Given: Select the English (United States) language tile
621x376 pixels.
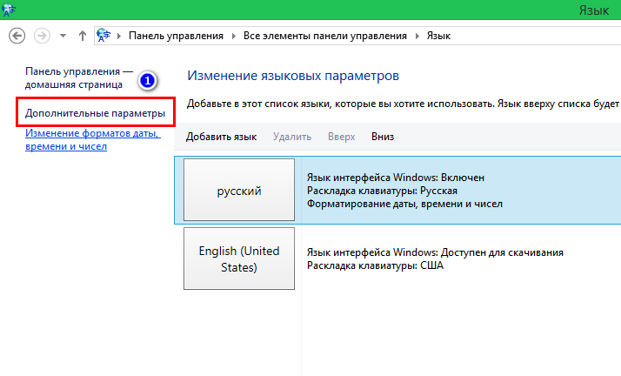Looking at the screenshot, I should (x=239, y=258).
